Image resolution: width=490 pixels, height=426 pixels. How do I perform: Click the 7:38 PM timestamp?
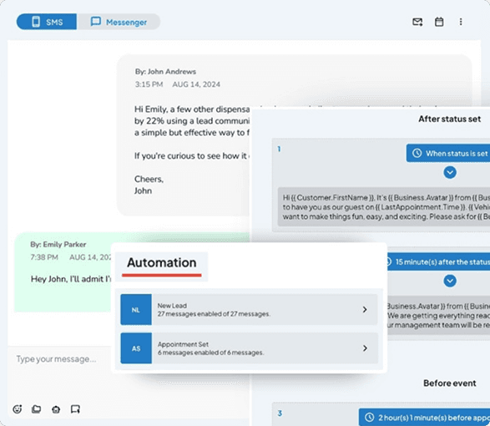[44, 257]
